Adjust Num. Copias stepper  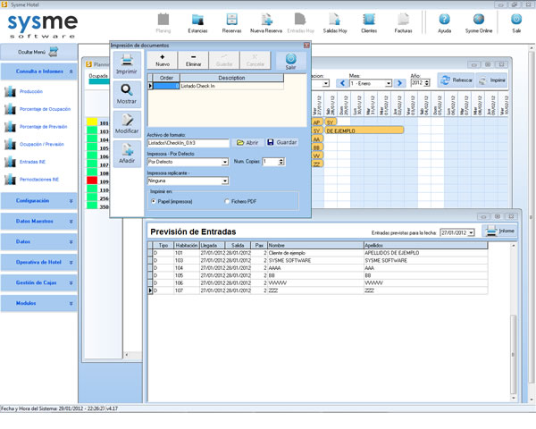coord(281,162)
